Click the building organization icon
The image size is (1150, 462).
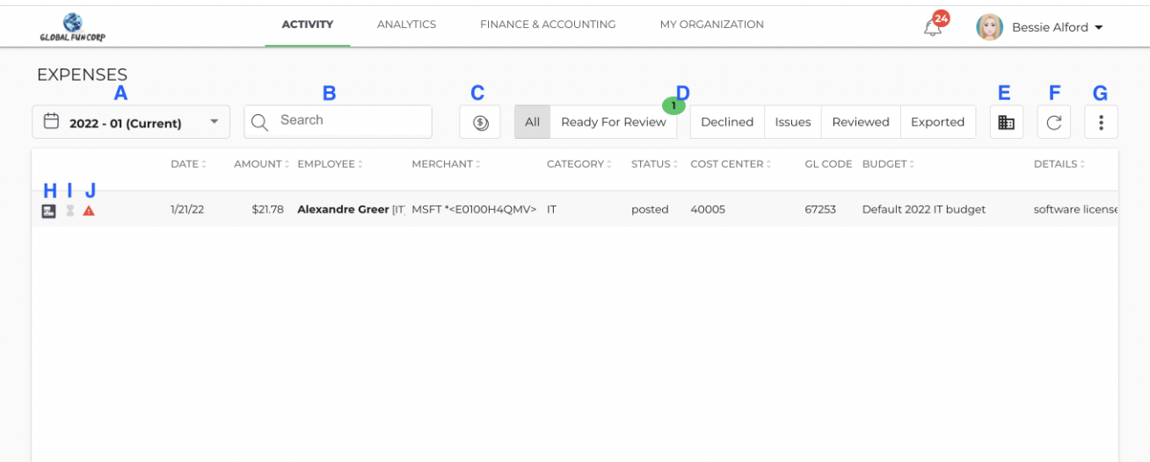1007,122
